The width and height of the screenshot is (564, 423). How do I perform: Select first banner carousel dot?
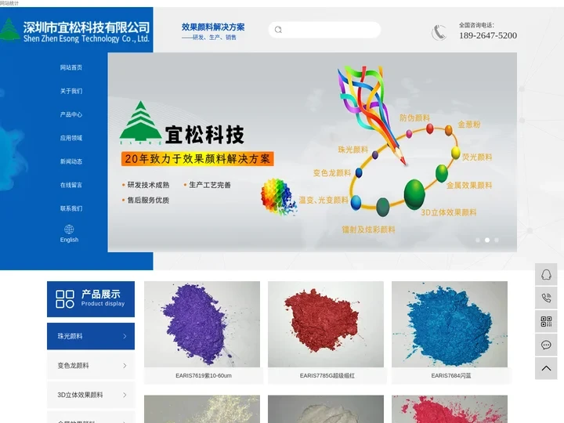478,240
